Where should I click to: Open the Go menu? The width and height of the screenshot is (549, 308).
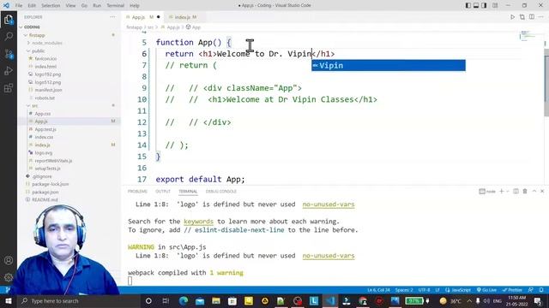84,6
